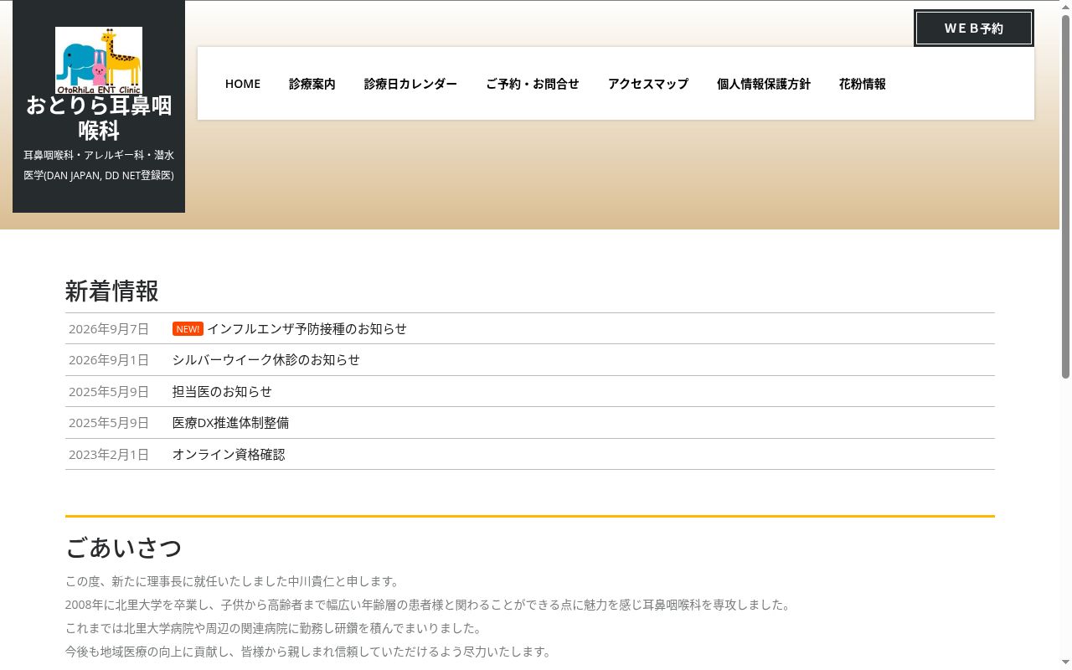Open 医療DX推進体制整備 news entry

230,423
